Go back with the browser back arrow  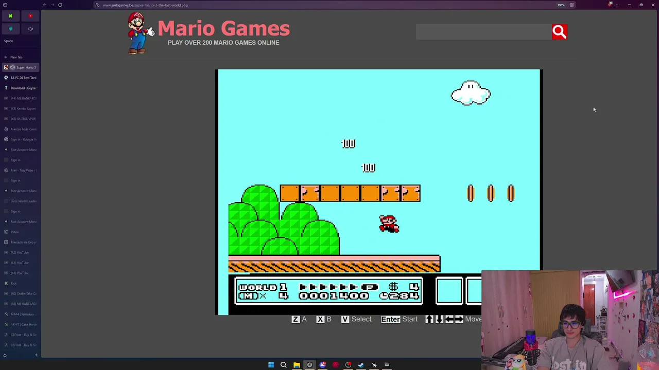click(x=45, y=5)
